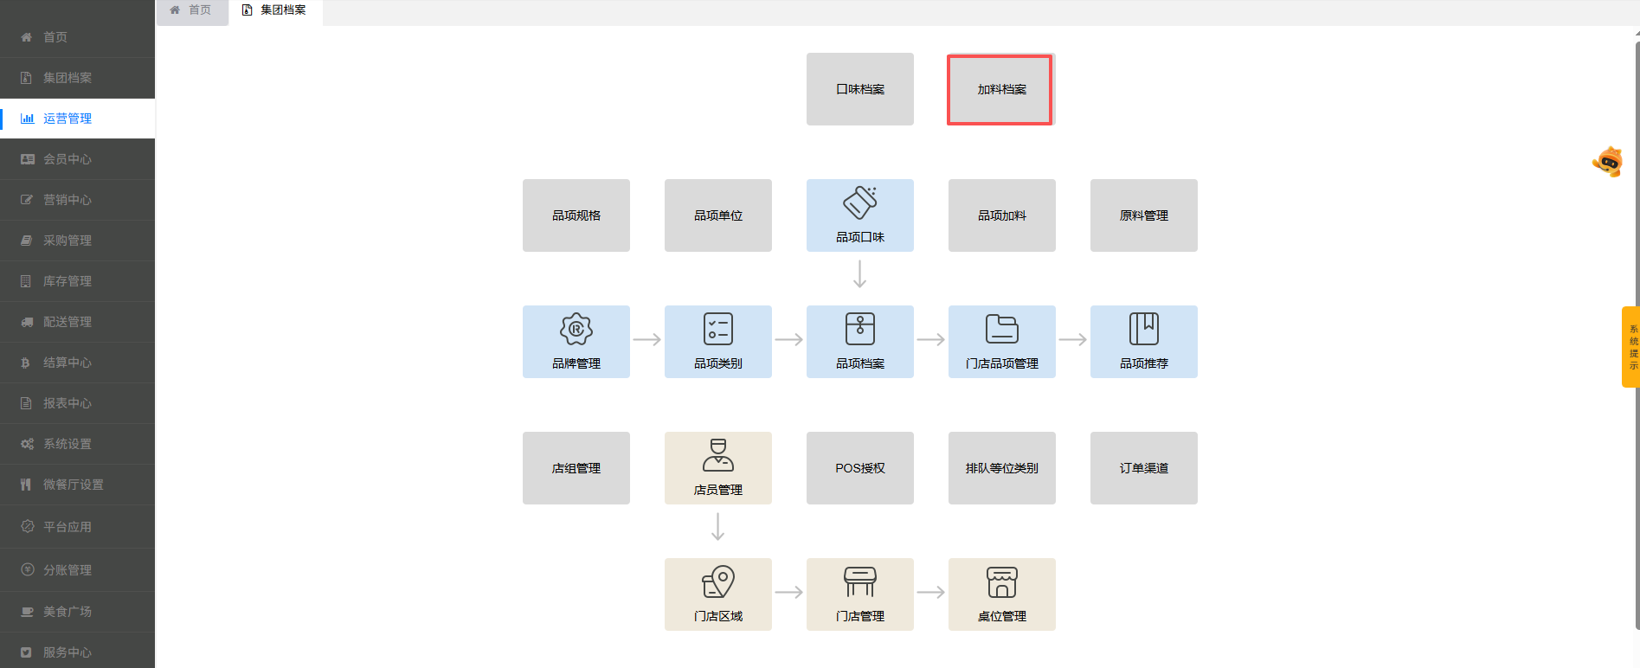This screenshot has height=668, width=1640.
Task: Open the POS授权 tile
Action: coord(859,468)
